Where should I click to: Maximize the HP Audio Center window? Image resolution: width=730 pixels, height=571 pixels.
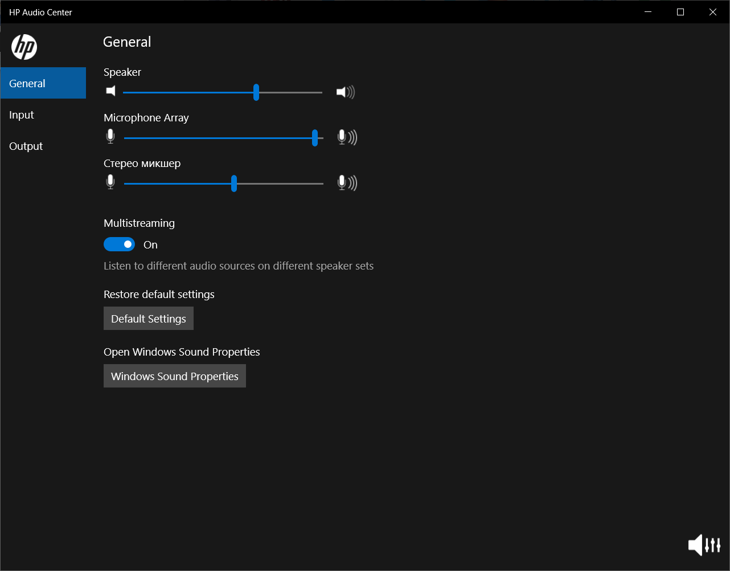(680, 12)
